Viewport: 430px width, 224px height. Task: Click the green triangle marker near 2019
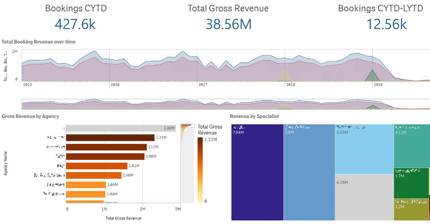373,76
